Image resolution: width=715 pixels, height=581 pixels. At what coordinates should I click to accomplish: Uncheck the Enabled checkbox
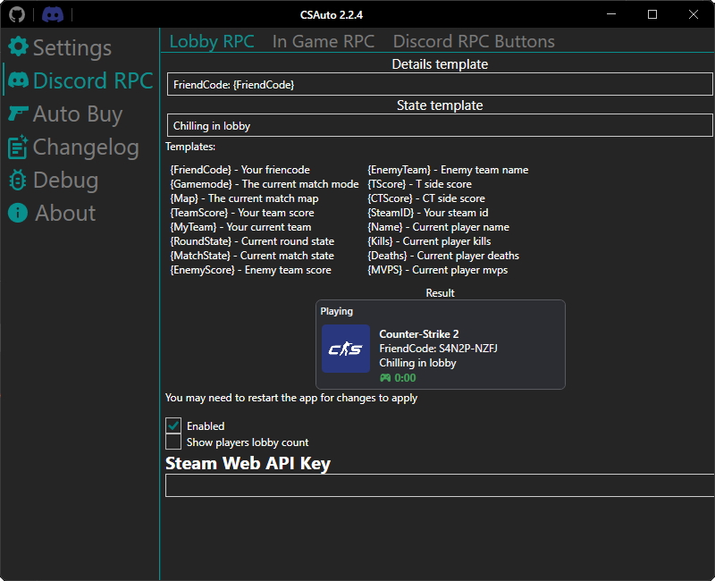point(173,425)
